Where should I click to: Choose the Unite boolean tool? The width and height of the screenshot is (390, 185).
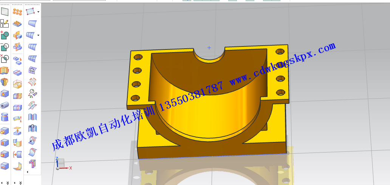(x=5, y=35)
